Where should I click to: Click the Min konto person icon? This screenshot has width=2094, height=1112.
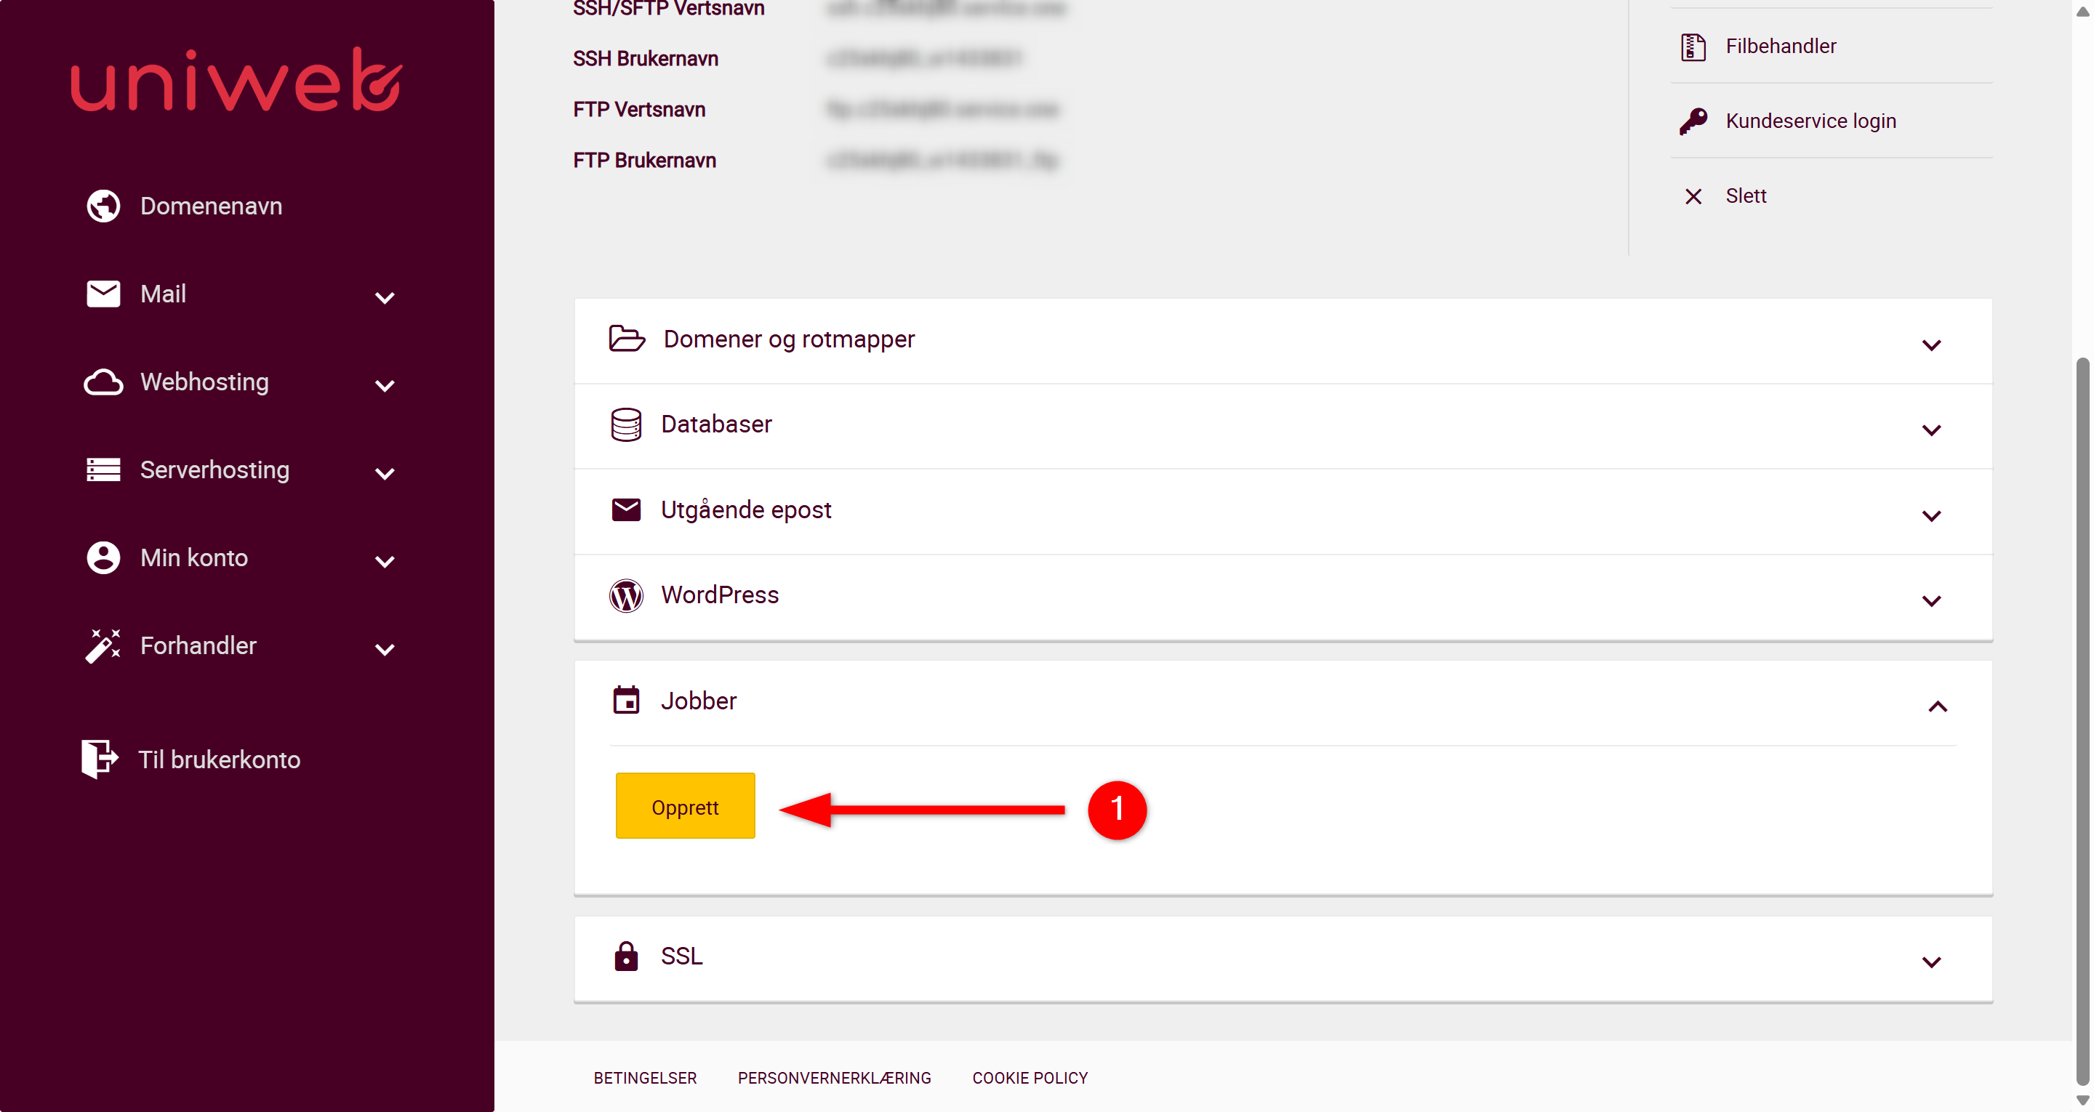pyautogui.click(x=103, y=557)
